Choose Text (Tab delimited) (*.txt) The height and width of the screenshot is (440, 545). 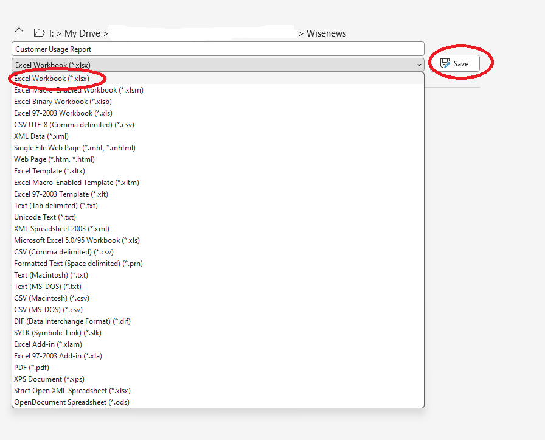point(218,205)
